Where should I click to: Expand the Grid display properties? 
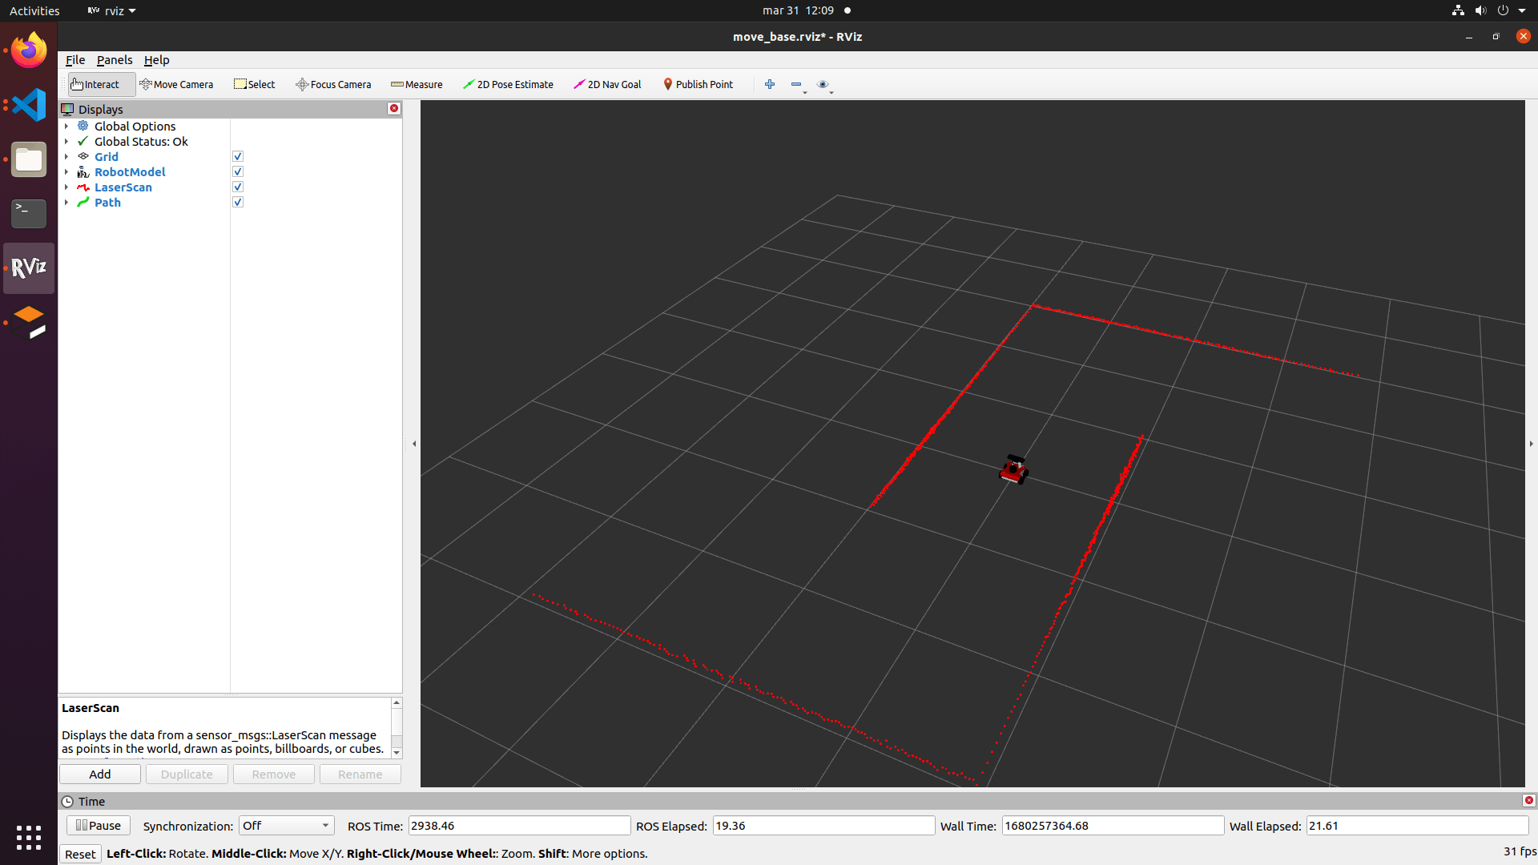pyautogui.click(x=66, y=156)
